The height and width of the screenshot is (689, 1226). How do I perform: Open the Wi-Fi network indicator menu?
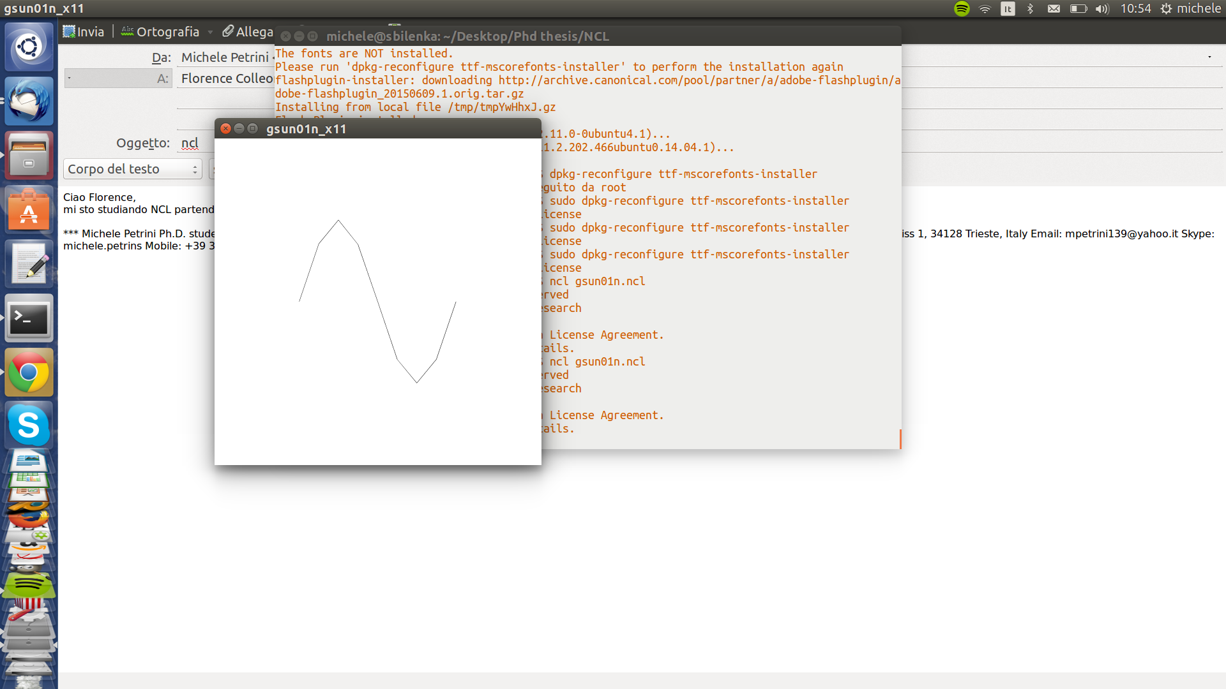click(x=985, y=8)
